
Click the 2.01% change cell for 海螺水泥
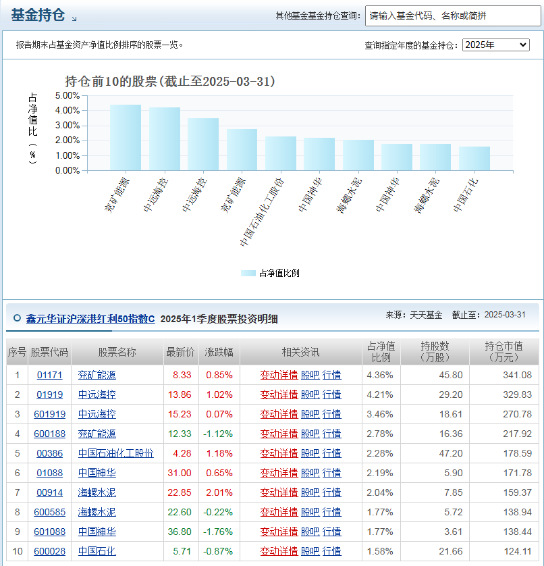219,492
